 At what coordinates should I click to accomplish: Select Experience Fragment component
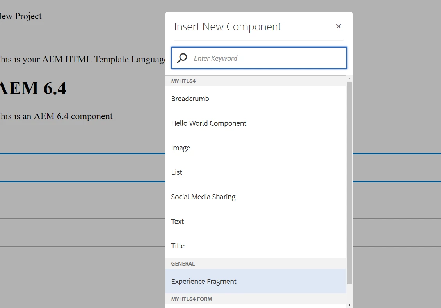pyautogui.click(x=256, y=281)
